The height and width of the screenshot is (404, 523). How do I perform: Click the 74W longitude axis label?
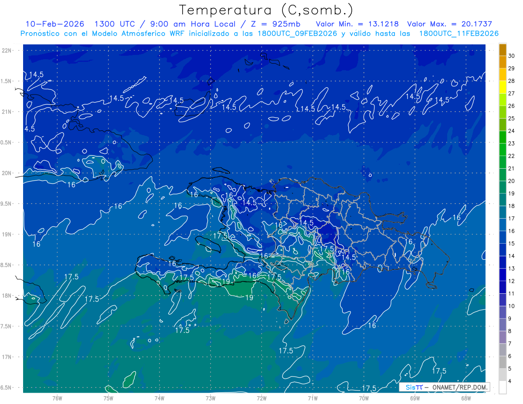(x=160, y=398)
